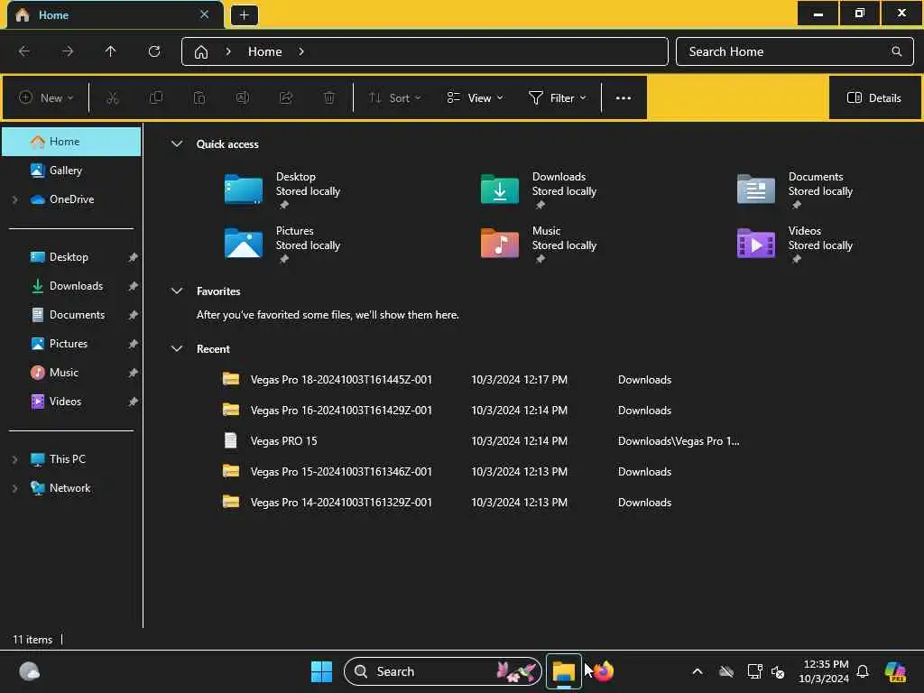Click in the Search Home field
Screen dimensions: 924x693
[x=794, y=51]
